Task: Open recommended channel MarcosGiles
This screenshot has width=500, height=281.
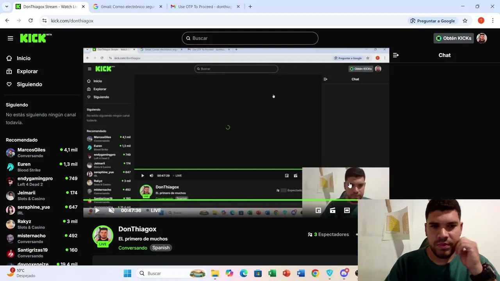Action: 41,153
